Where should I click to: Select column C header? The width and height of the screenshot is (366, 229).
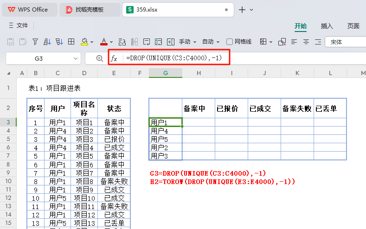click(58, 73)
